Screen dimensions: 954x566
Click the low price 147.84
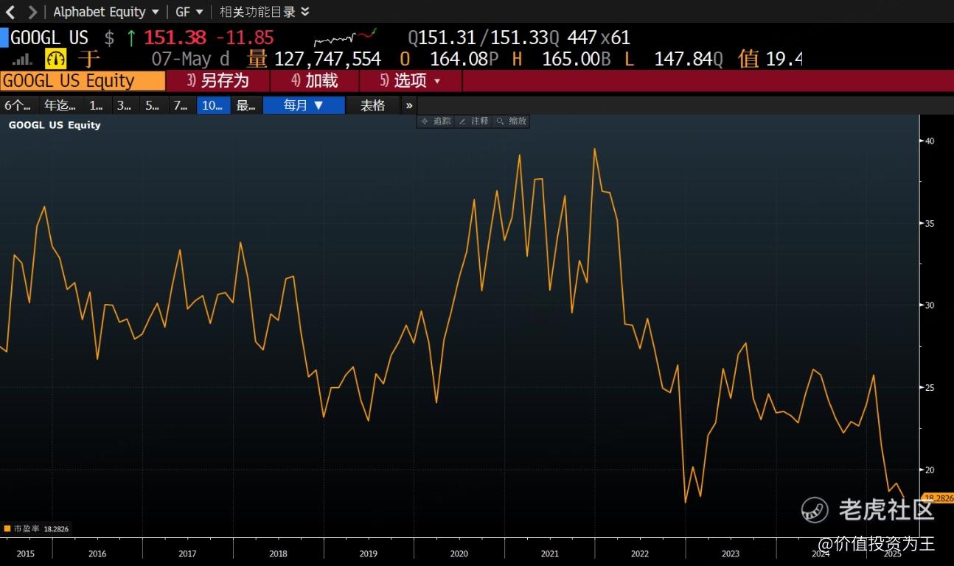click(683, 59)
